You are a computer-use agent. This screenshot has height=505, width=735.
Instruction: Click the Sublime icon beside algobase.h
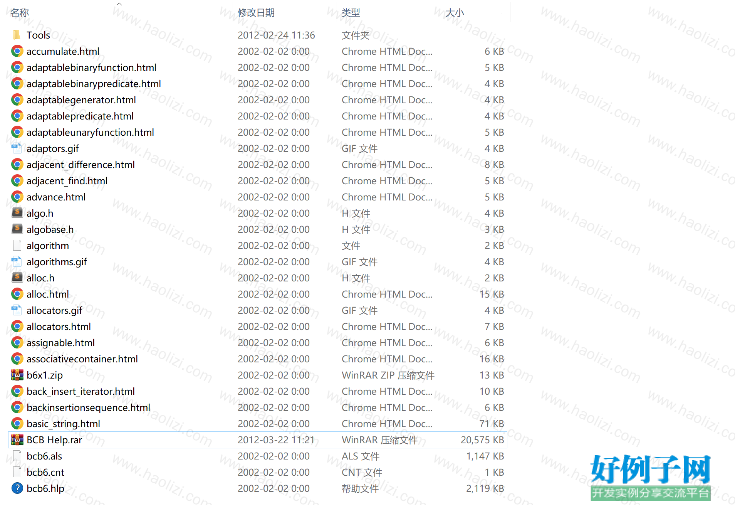(x=17, y=229)
